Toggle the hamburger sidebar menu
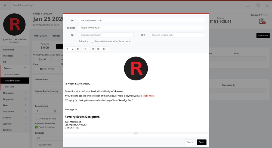The height and width of the screenshot is (148, 272). pyautogui.click(x=5, y=5)
